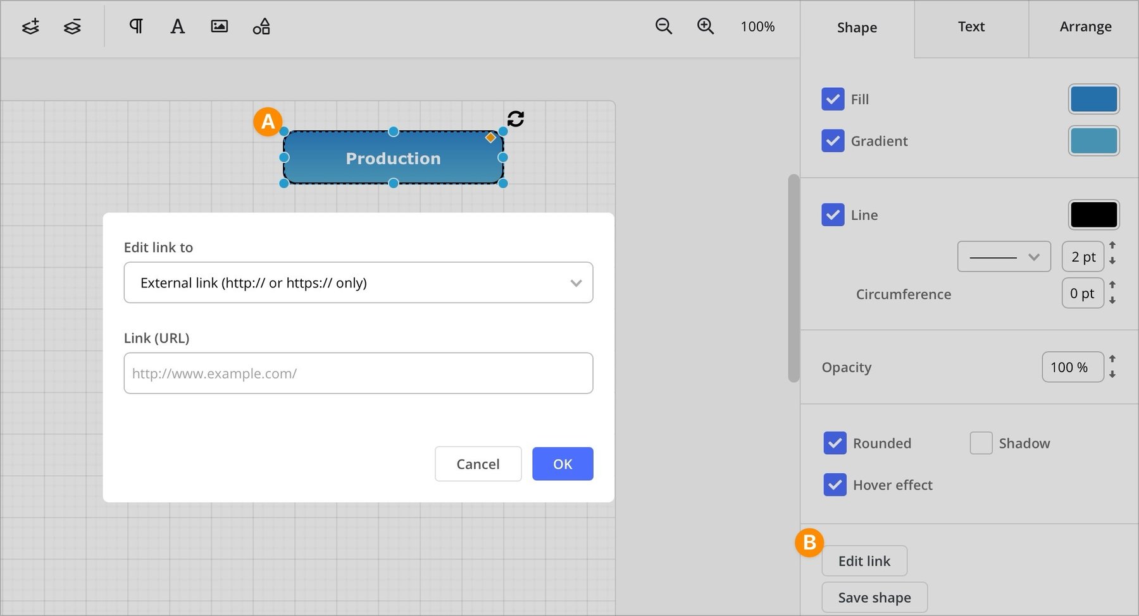Click the 0 pt Circumference field
This screenshot has width=1139, height=616.
click(x=1083, y=293)
